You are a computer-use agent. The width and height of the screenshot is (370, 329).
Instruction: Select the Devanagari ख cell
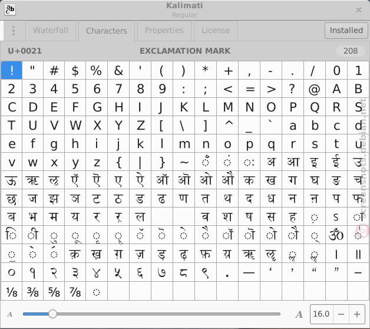pos(271,180)
